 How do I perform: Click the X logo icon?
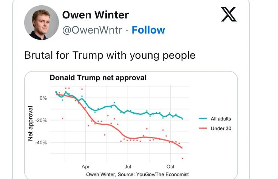pos(229,15)
